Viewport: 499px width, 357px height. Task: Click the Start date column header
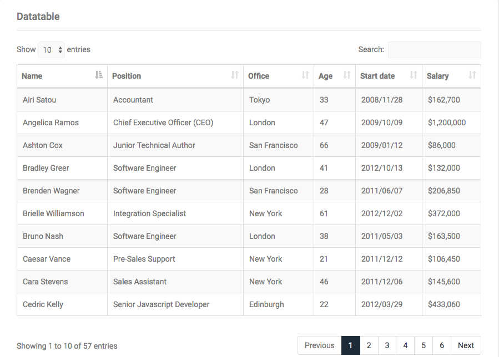pyautogui.click(x=377, y=76)
